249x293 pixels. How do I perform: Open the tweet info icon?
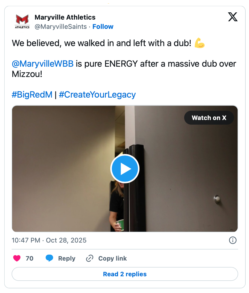coord(233,240)
